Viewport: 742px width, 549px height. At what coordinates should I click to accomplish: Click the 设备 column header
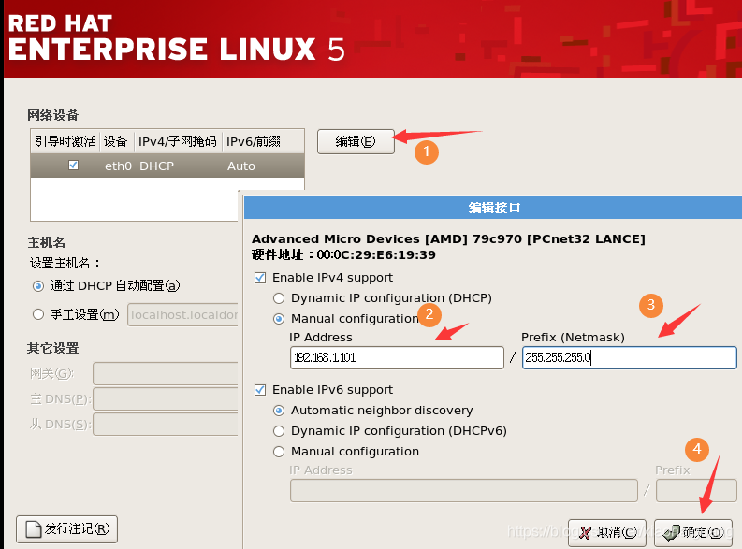116,141
